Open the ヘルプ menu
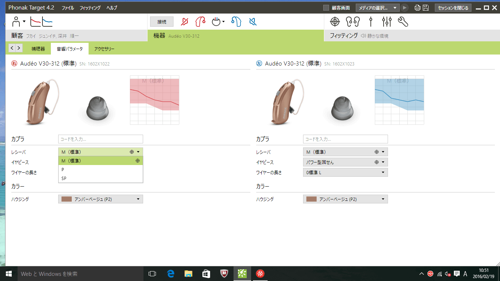The height and width of the screenshot is (281, 500). 112,8
